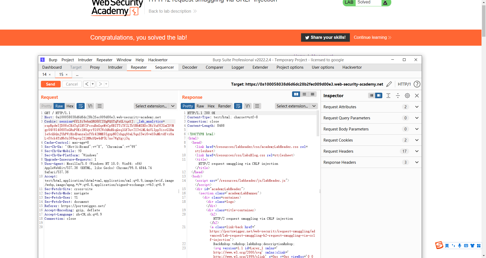This screenshot has width=486, height=258.
Task: Click Continue learning link
Action: (x=373, y=37)
